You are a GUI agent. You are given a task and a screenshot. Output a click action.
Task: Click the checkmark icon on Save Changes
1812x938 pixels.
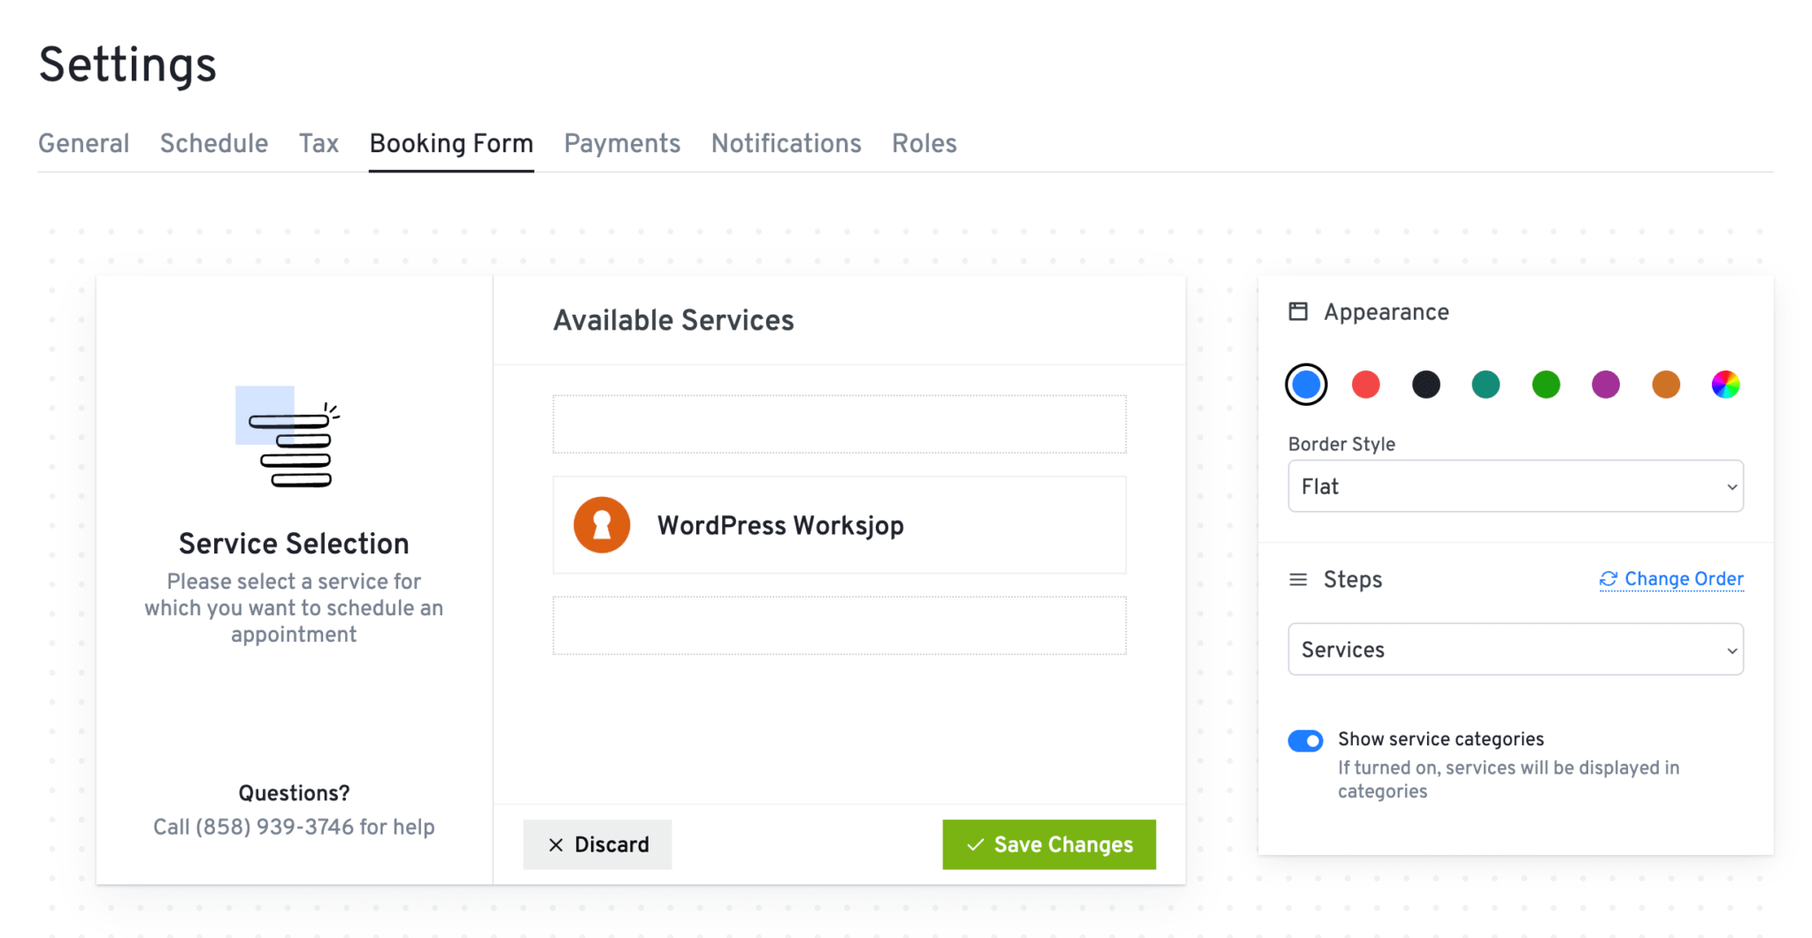pyautogui.click(x=975, y=844)
